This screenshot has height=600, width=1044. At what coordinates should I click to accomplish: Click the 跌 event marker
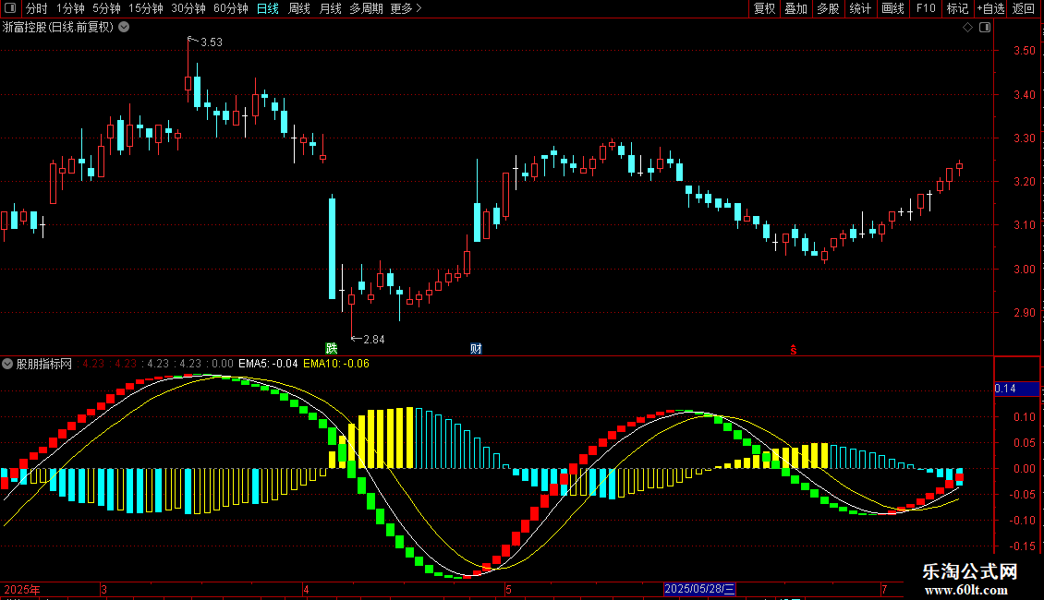(331, 349)
